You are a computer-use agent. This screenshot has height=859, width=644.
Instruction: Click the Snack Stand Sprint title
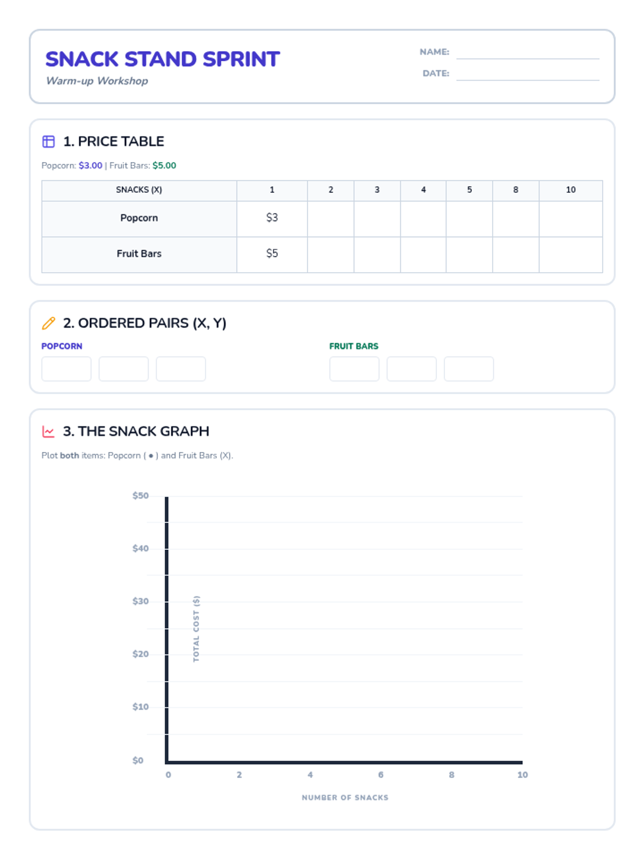pyautogui.click(x=163, y=59)
